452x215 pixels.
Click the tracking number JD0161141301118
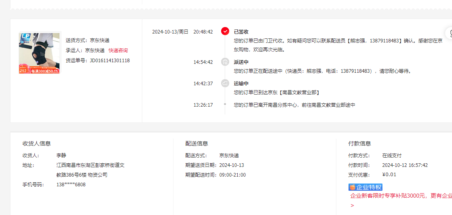coord(110,61)
